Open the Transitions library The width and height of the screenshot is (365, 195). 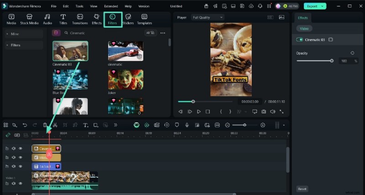80,19
